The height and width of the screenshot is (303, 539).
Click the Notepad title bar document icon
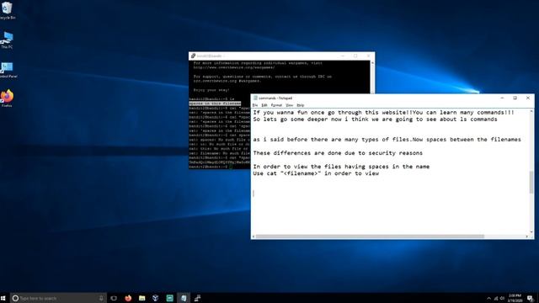click(x=255, y=98)
